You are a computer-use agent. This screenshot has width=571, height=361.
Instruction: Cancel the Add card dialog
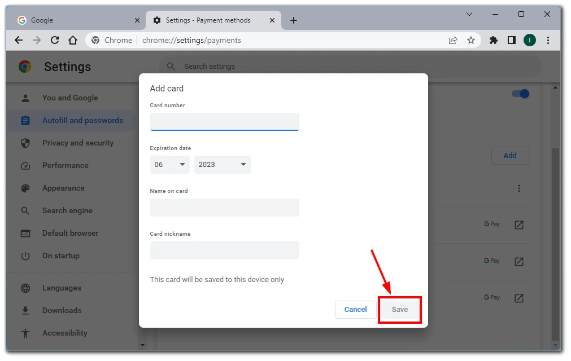[356, 309]
